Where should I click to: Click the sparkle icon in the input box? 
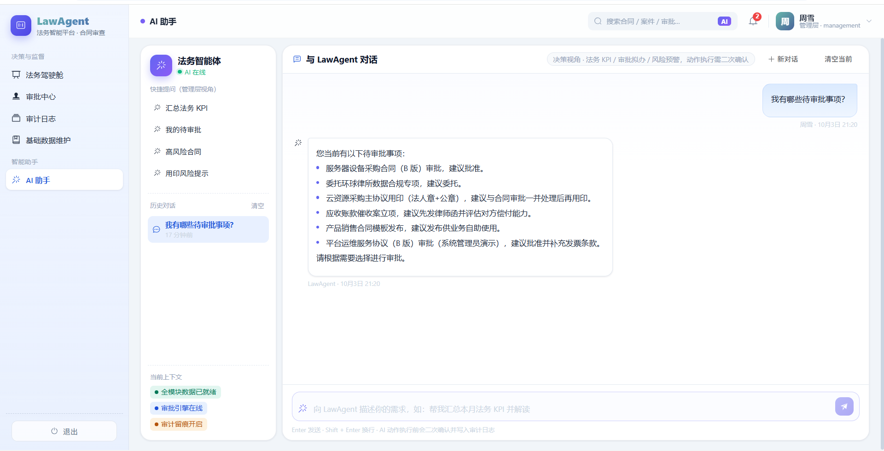(302, 408)
